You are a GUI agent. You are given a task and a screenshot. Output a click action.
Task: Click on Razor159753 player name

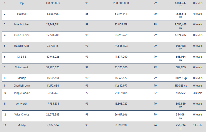click(22, 46)
